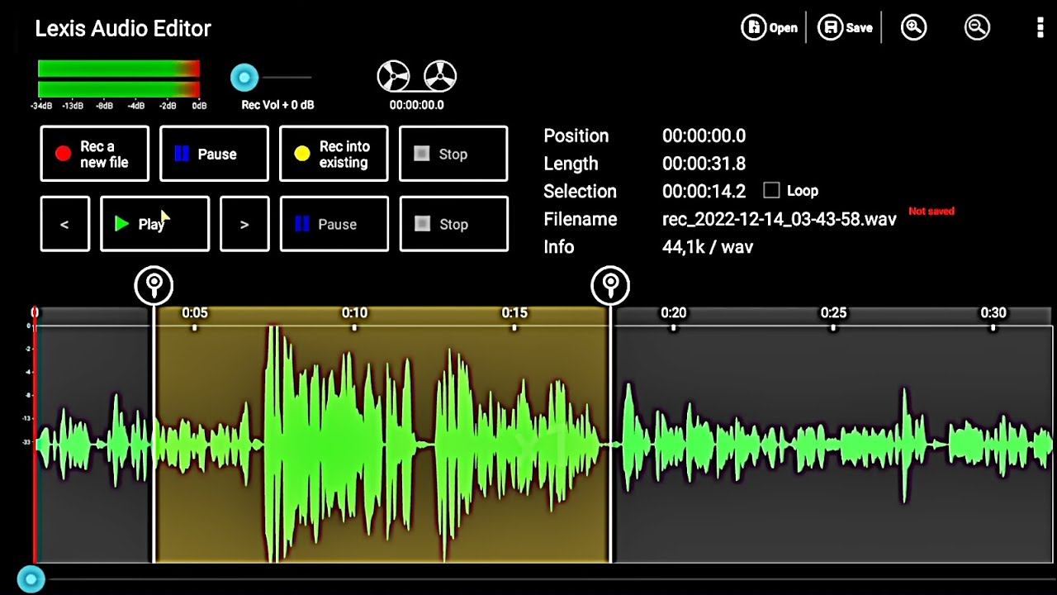Save the recording using Save icon
The width and height of the screenshot is (1057, 595).
point(845,27)
